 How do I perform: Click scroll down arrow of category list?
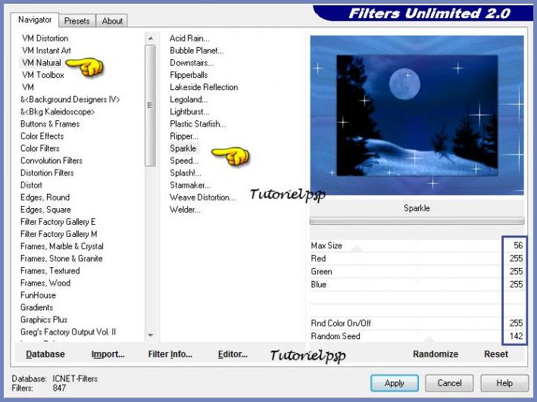[151, 335]
